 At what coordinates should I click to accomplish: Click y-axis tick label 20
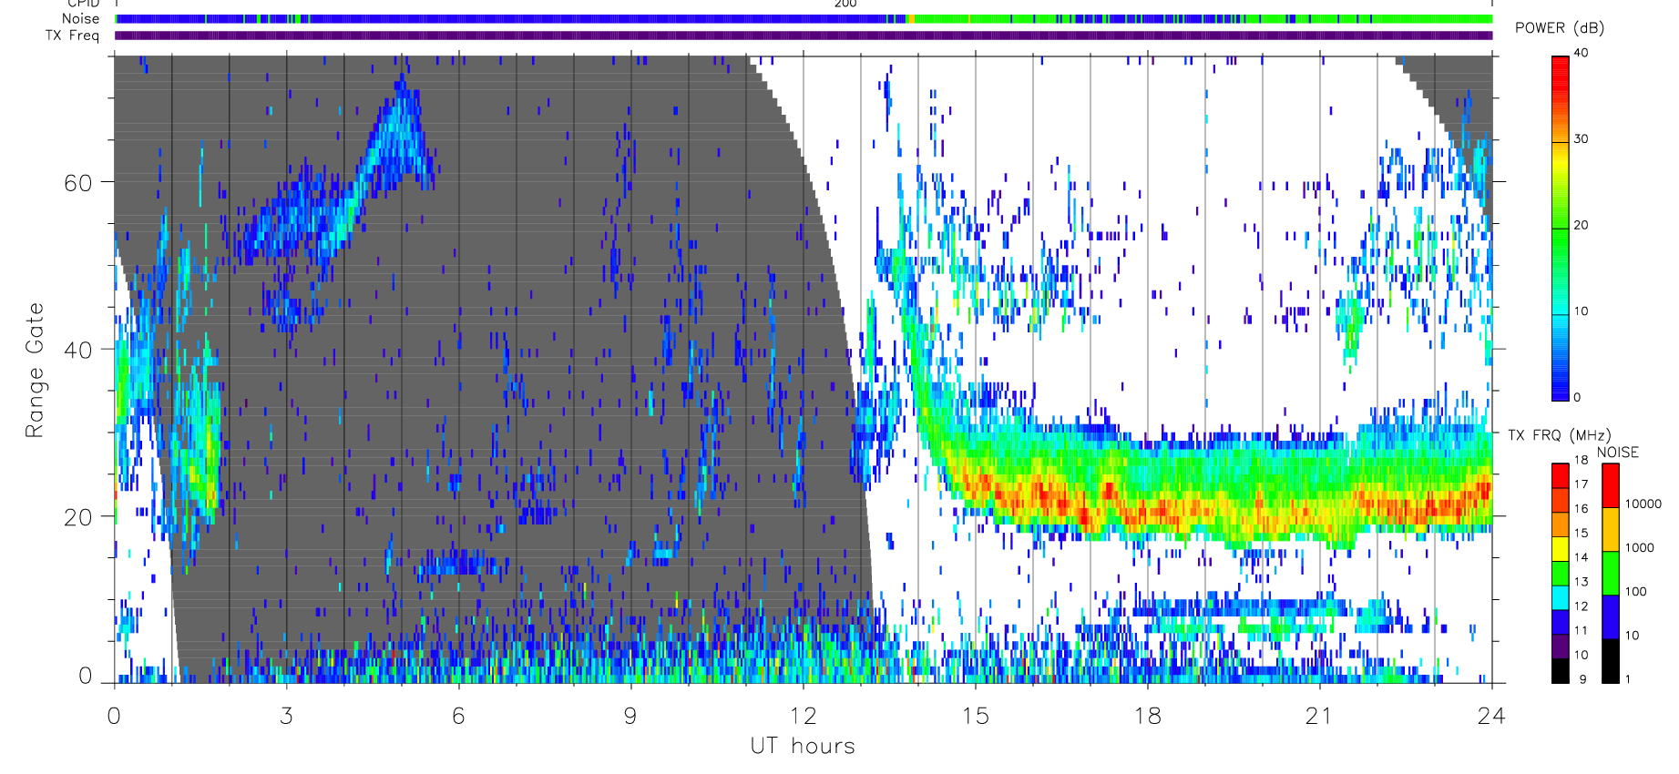coord(77,517)
